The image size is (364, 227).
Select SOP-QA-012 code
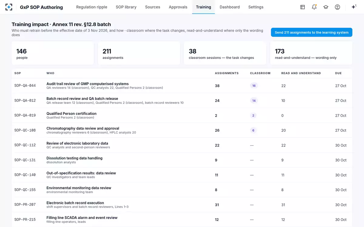25,100
